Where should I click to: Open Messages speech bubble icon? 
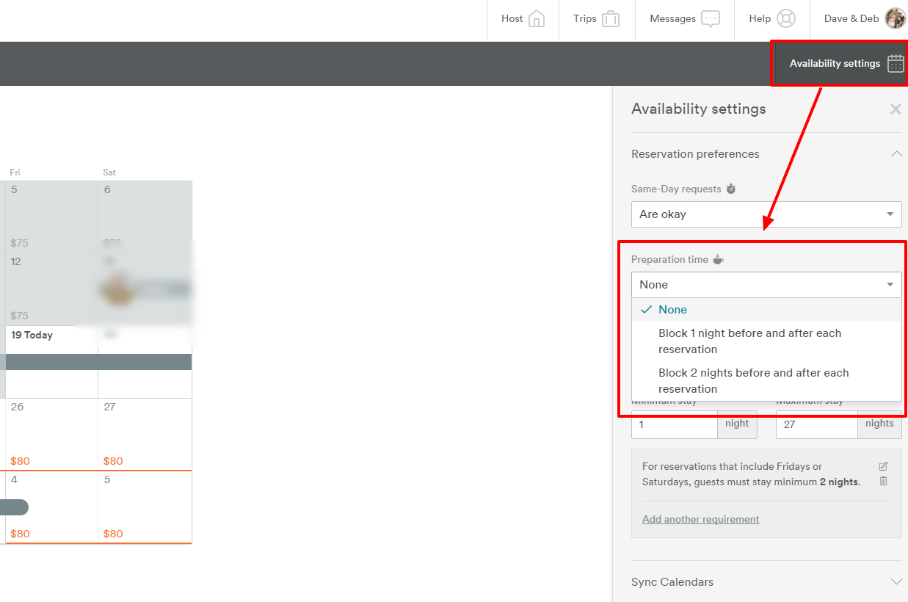710,19
